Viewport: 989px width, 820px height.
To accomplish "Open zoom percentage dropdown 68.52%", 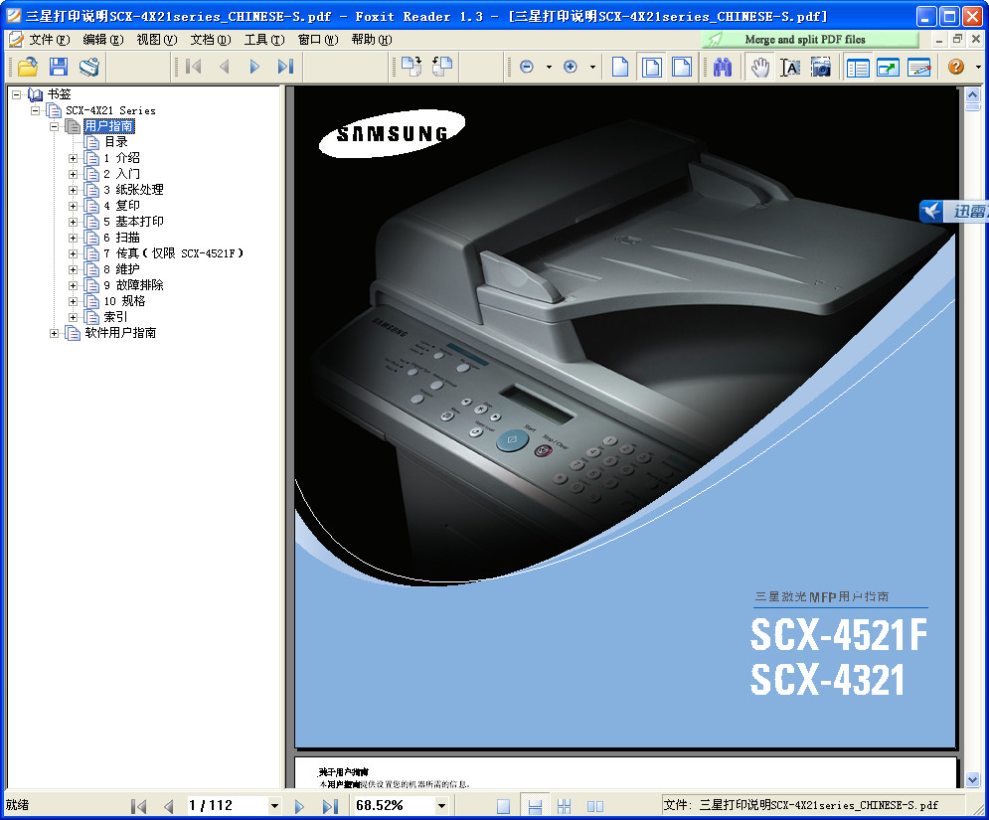I will click(441, 805).
